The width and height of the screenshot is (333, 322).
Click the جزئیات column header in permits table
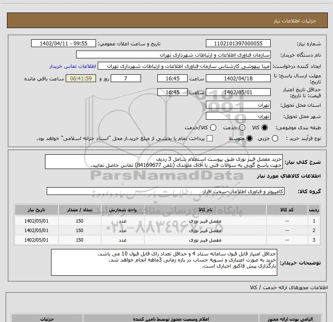pos(47,319)
